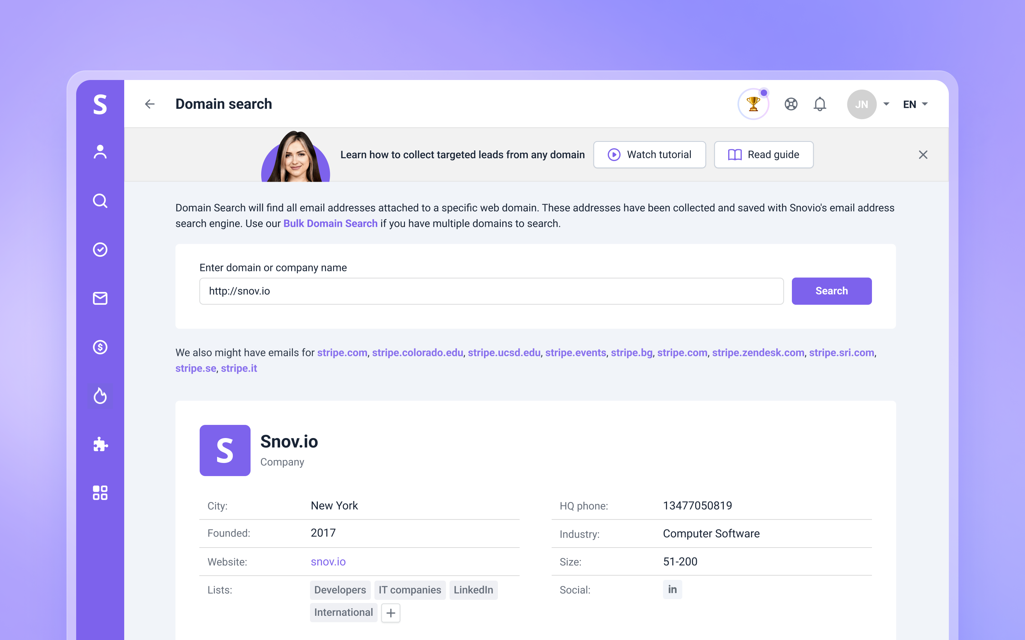The height and width of the screenshot is (640, 1025).
Task: Open the grid apps icon in sidebar
Action: coord(100,492)
